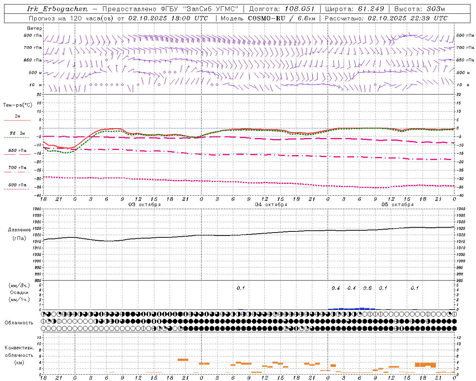Click the station name Irk_Erbogachen in header
Viewport: 476px width, 381px height.
click(x=58, y=9)
